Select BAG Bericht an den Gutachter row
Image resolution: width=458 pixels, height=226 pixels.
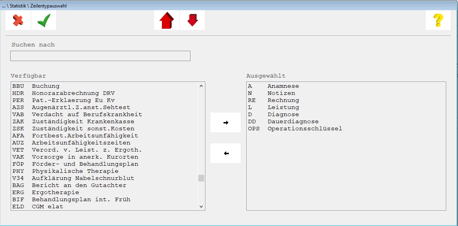coord(104,185)
